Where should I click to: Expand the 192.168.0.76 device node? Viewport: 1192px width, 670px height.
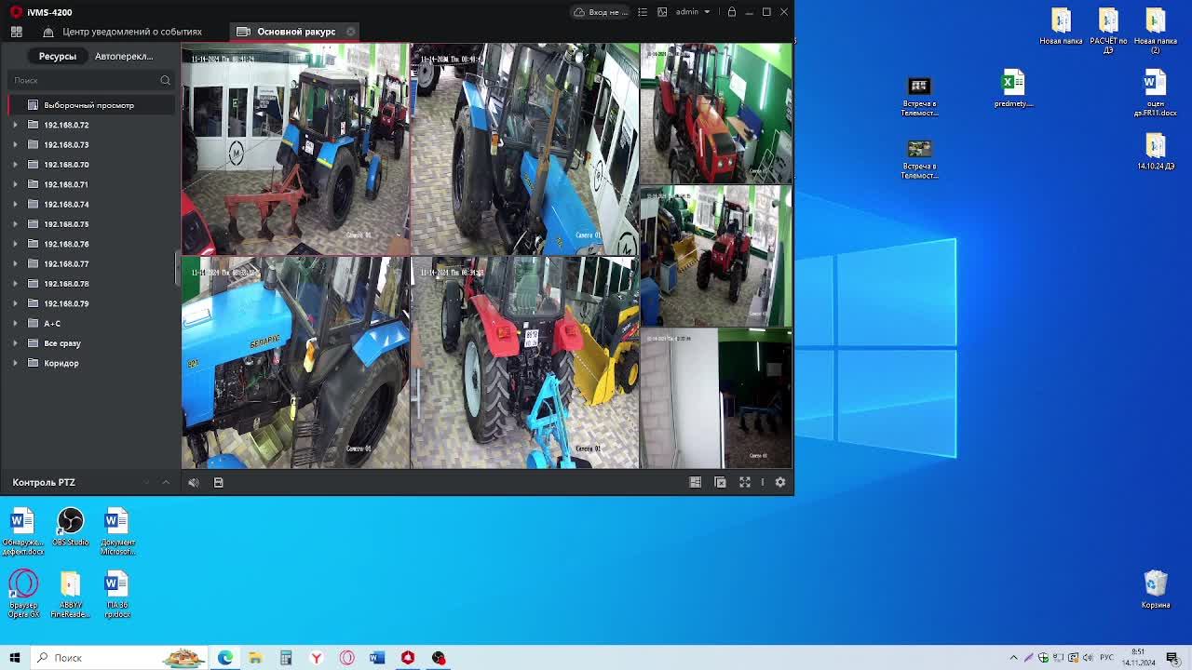15,244
